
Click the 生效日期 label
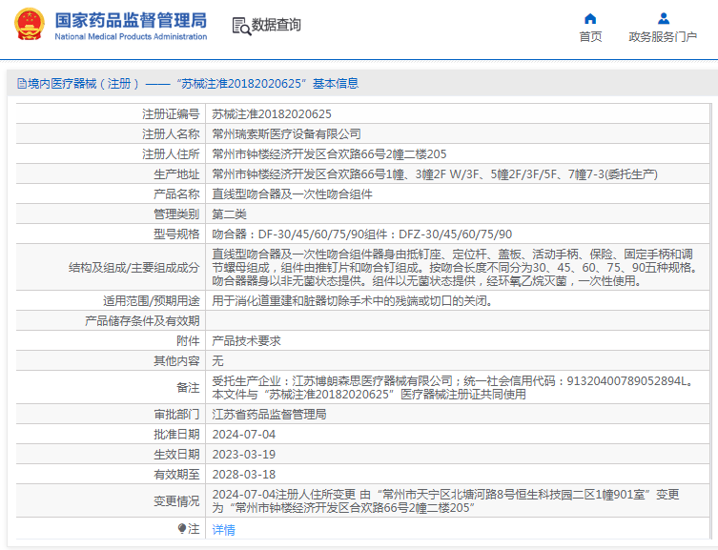176,455
